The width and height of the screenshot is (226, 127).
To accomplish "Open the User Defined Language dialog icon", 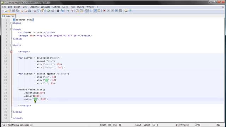I will pos(99,11).
